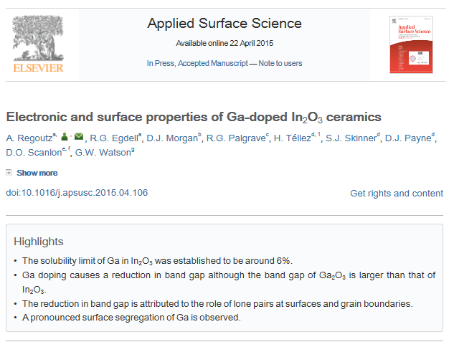This screenshot has width=454, height=347.
Task: Open the Note to users link
Action: [280, 63]
